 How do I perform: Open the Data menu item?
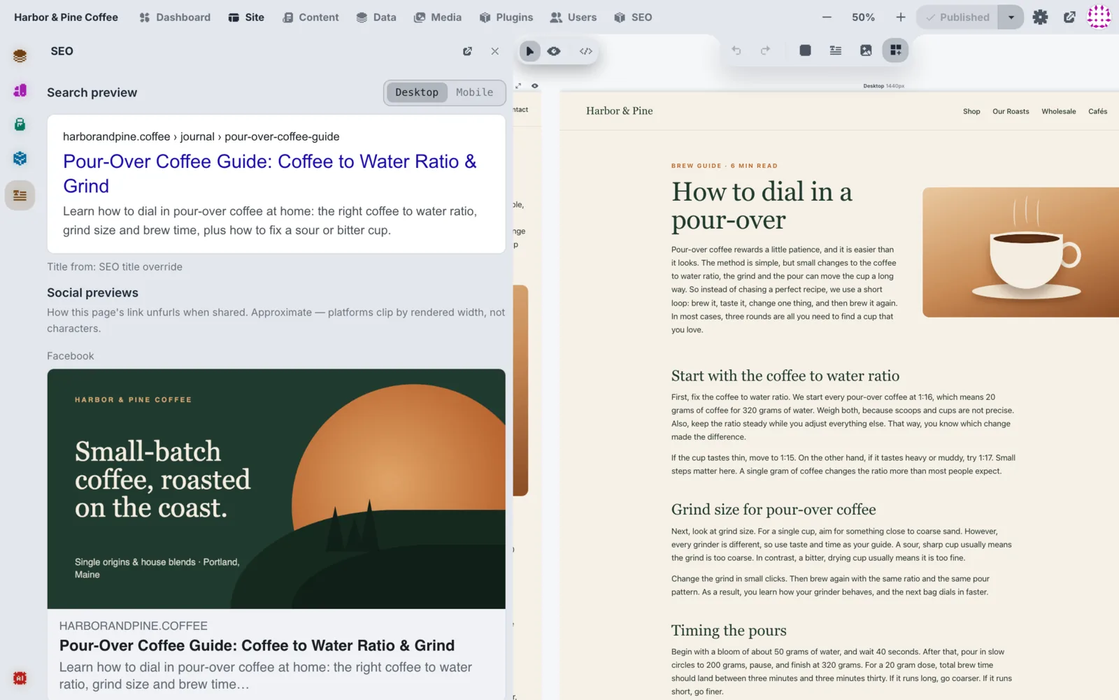coord(376,17)
